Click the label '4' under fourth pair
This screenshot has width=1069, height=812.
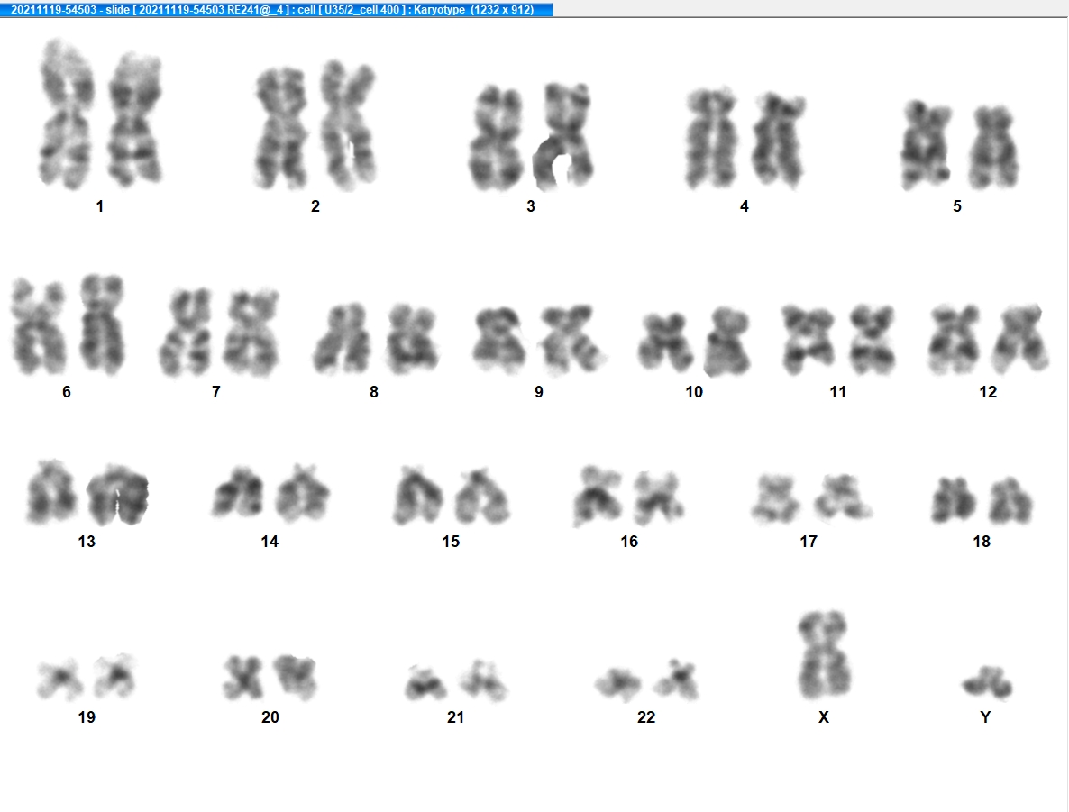point(744,206)
